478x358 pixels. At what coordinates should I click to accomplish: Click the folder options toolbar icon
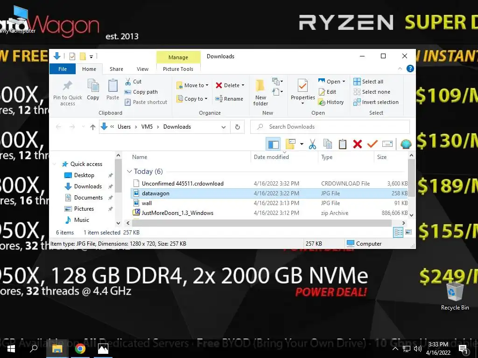point(290,144)
